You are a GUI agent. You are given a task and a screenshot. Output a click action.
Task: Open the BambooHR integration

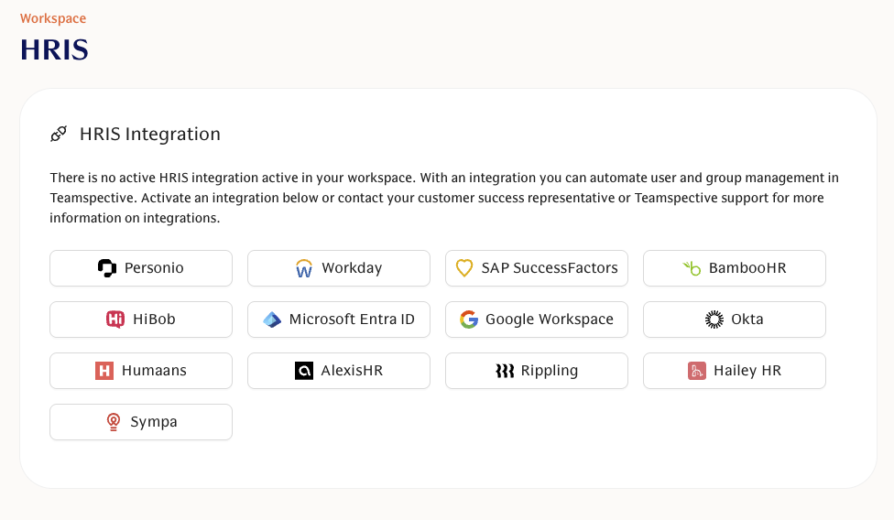[735, 268]
